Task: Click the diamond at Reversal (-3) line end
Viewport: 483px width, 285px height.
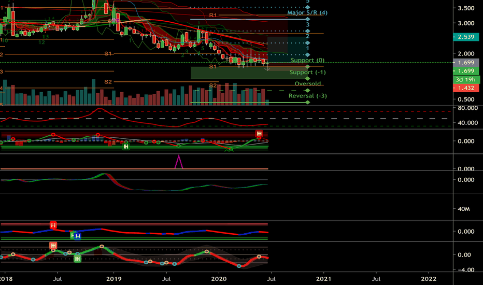Action: [x=307, y=102]
